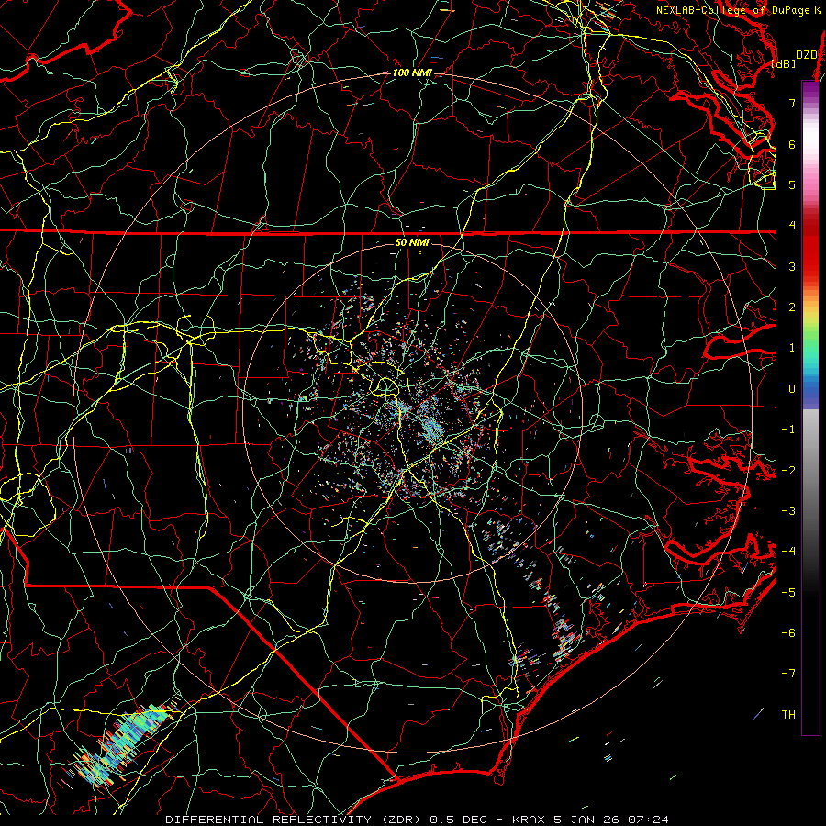Viewport: 826px width, 826px height.
Task: Pick the bright red band of the color bar
Action: pos(810,253)
